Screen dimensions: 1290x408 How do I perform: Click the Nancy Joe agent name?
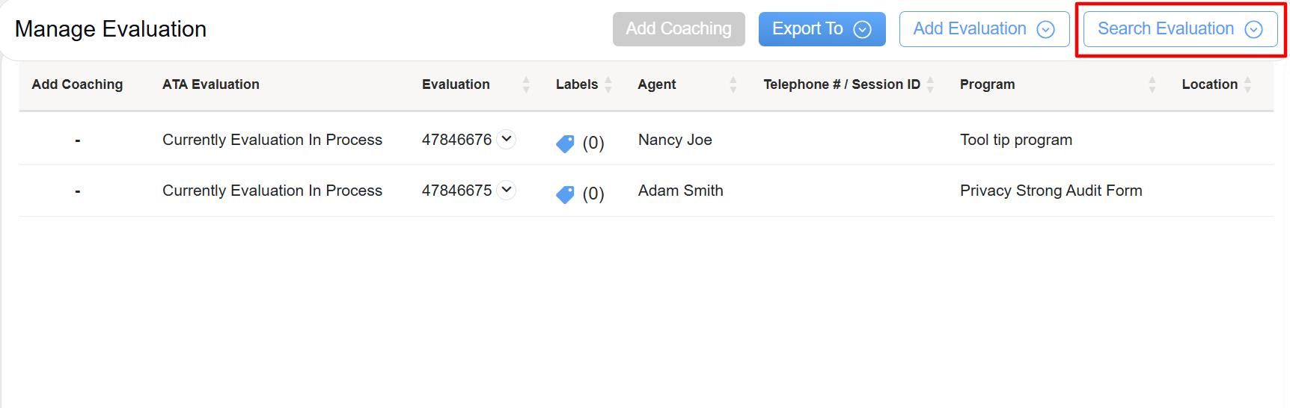tap(675, 140)
